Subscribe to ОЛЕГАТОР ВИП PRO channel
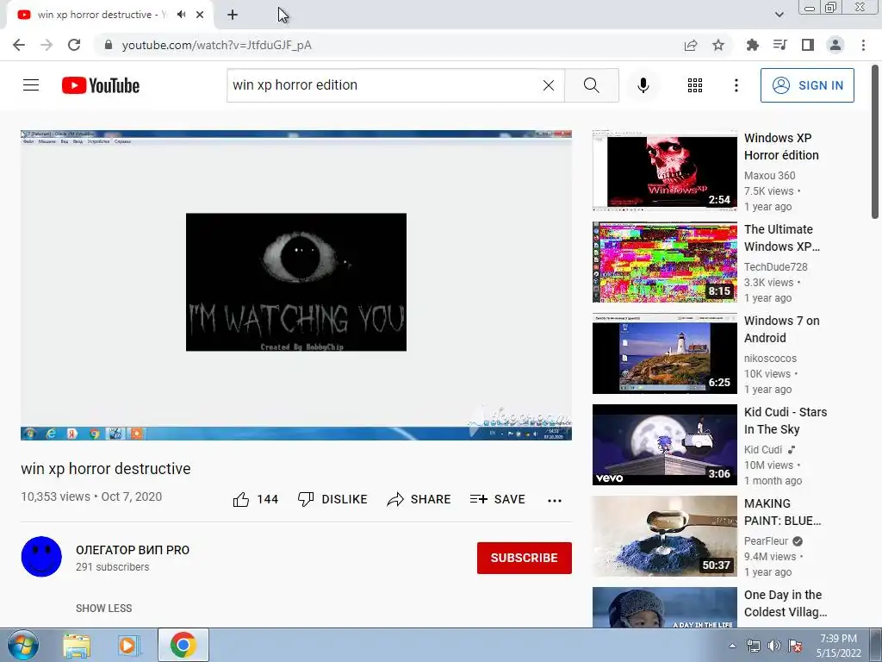 point(525,558)
